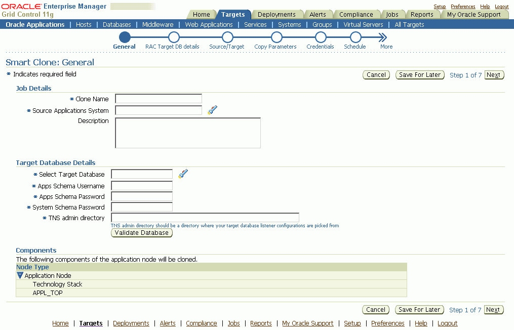Select the Schedule step circle
514x330 pixels.
click(x=355, y=37)
